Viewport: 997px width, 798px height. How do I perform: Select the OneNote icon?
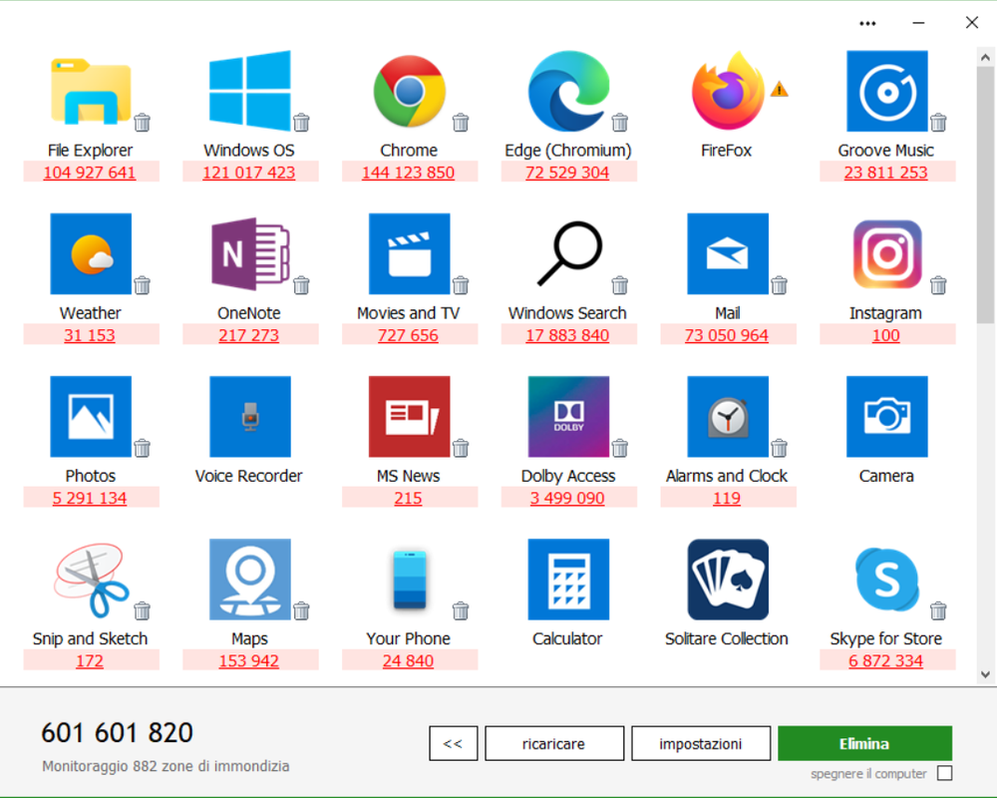coord(250,254)
